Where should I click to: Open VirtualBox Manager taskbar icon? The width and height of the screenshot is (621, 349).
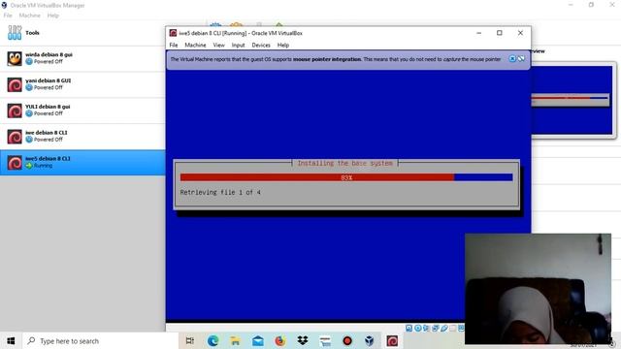tap(370, 340)
